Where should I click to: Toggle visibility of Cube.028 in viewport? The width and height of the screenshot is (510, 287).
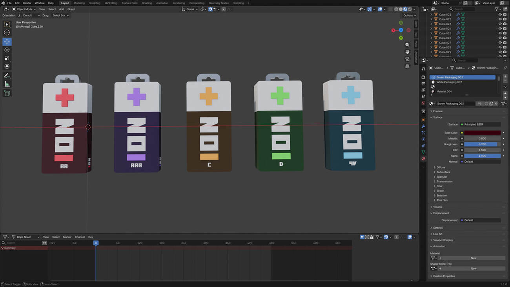coord(500,47)
